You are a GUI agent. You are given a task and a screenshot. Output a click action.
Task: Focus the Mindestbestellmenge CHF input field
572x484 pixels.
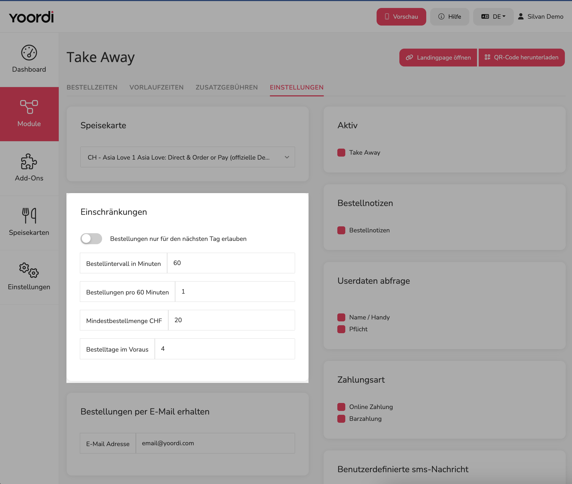[x=231, y=320]
